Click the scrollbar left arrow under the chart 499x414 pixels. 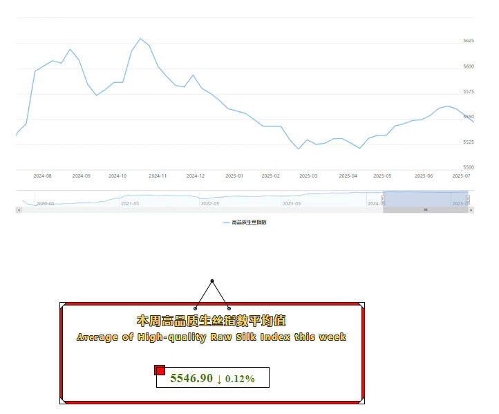coord(19,209)
